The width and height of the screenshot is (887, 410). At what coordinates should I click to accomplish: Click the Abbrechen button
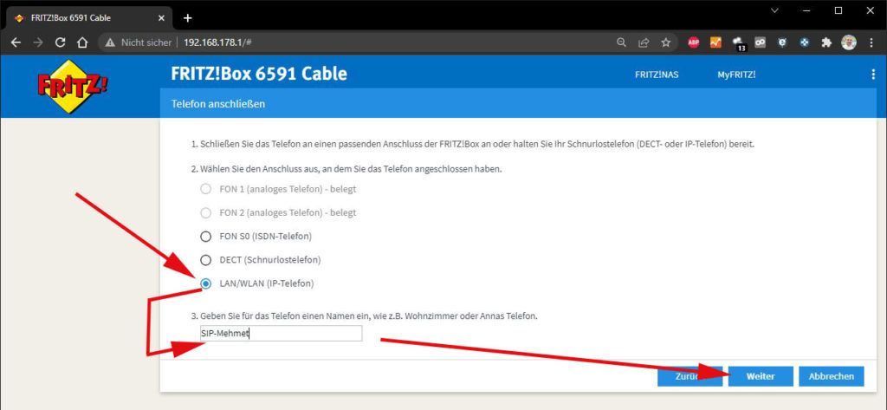[832, 376]
